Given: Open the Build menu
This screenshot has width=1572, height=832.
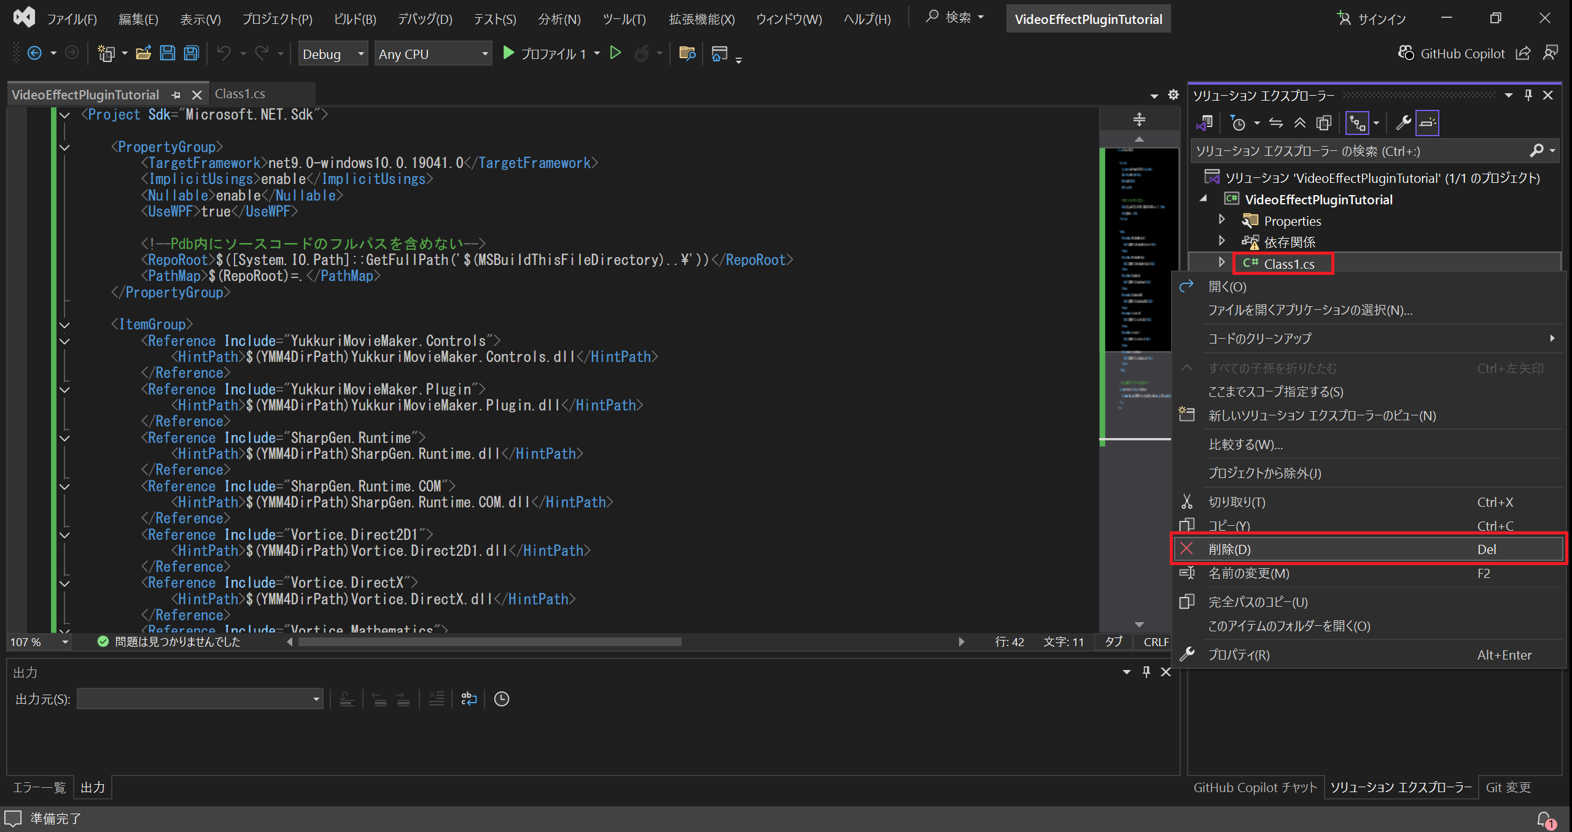Looking at the screenshot, I should [x=354, y=19].
